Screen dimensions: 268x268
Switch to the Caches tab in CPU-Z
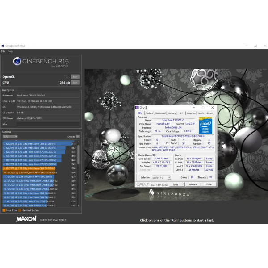149,113
